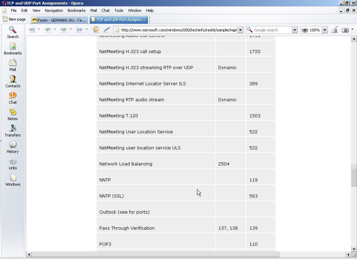Switch to the Foren - GERMANY.RU tab
The image size is (357, 259).
coord(59,20)
